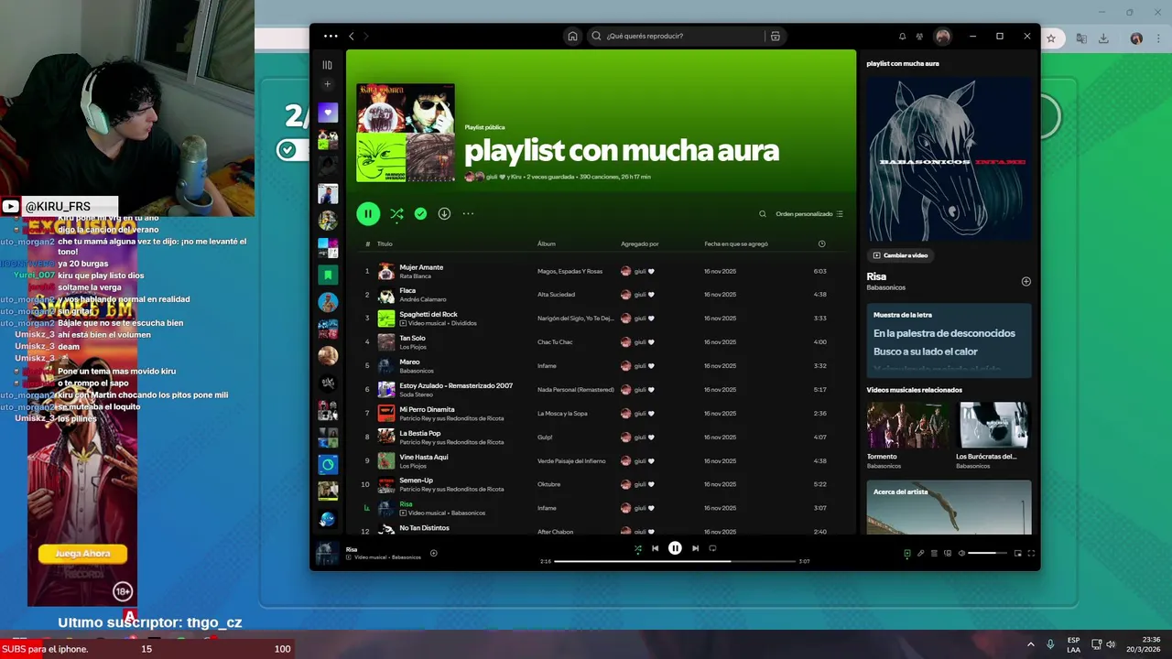Open the Orden personalizado sort dropdown
The image size is (1172, 659).
pos(809,214)
